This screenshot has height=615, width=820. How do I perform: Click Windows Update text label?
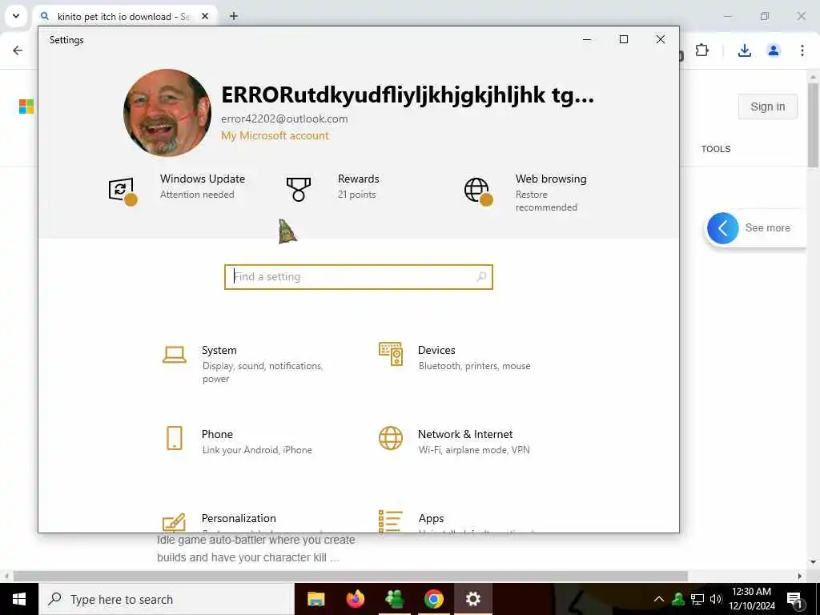coord(203,179)
